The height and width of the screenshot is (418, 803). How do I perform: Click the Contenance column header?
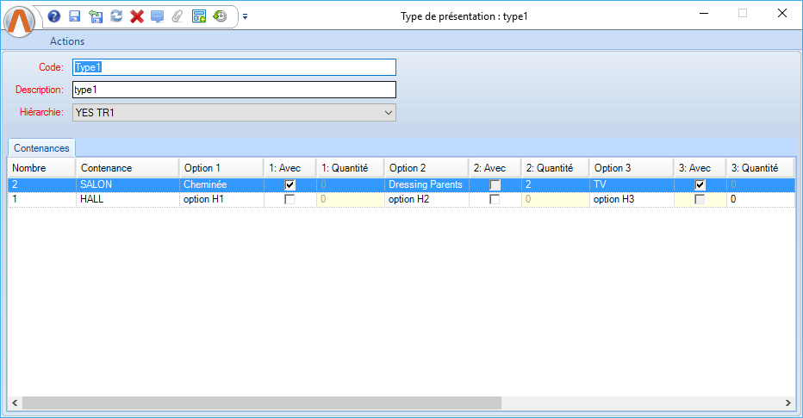pos(127,167)
